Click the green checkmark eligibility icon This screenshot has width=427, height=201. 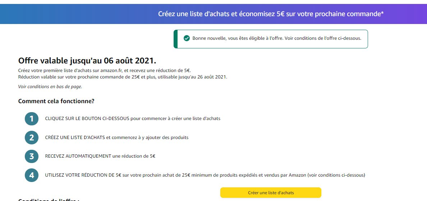pos(187,38)
